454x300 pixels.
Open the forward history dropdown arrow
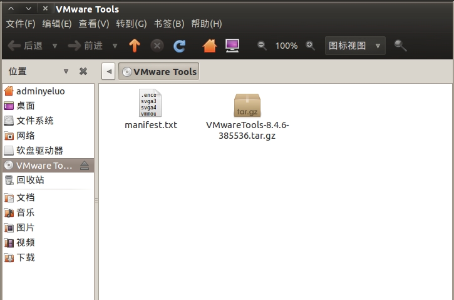pos(115,46)
